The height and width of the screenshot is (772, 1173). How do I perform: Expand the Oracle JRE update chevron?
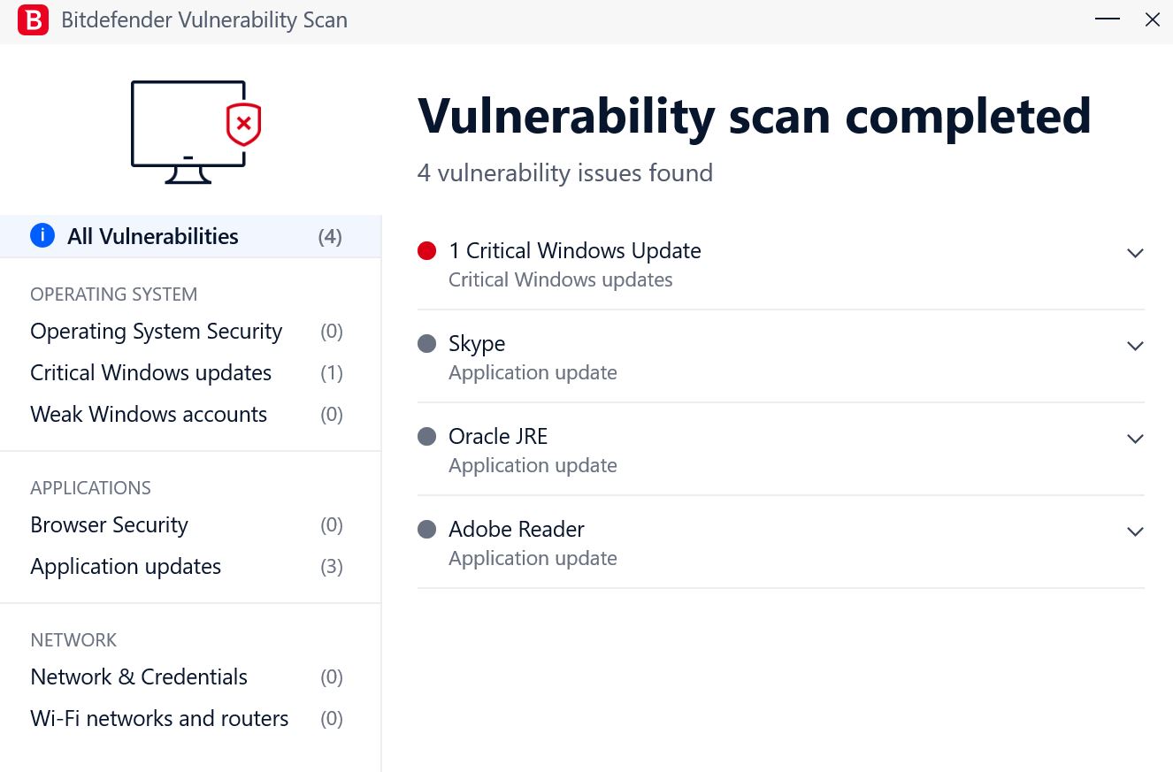click(1136, 440)
